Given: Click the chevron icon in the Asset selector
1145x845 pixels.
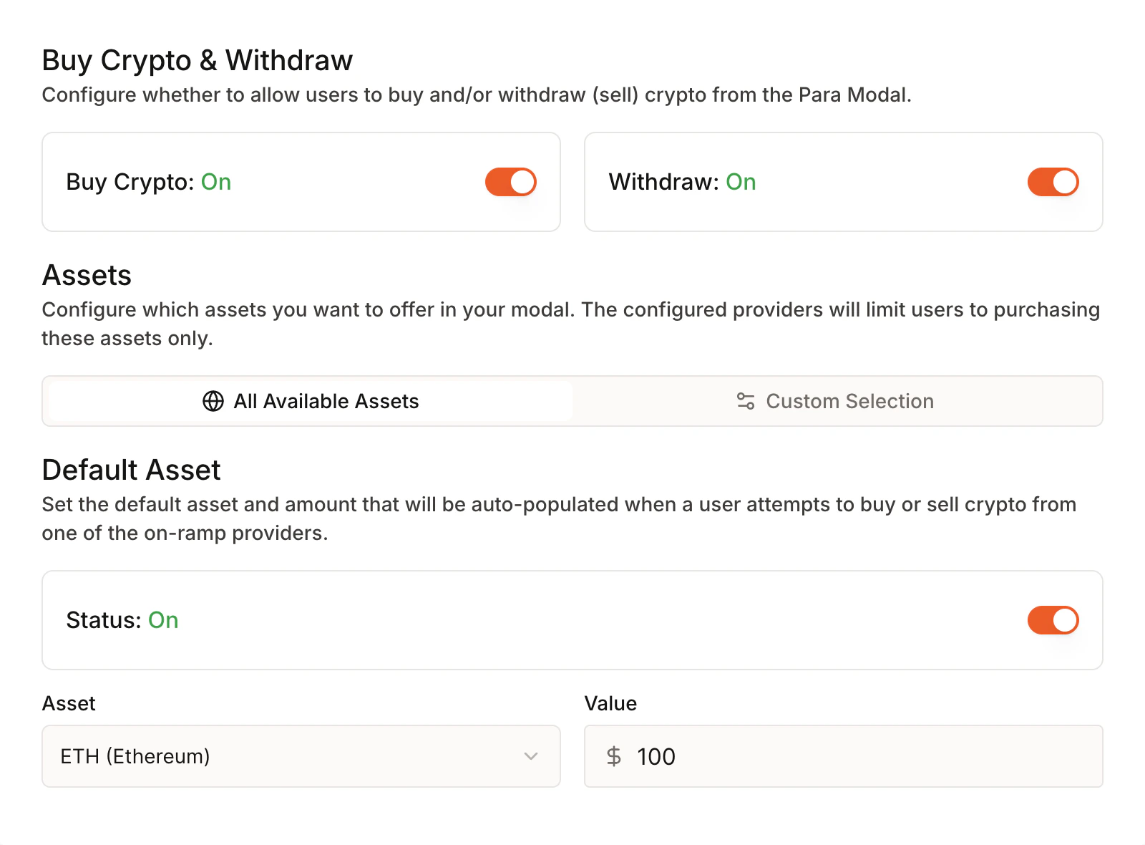Looking at the screenshot, I should click(x=530, y=756).
